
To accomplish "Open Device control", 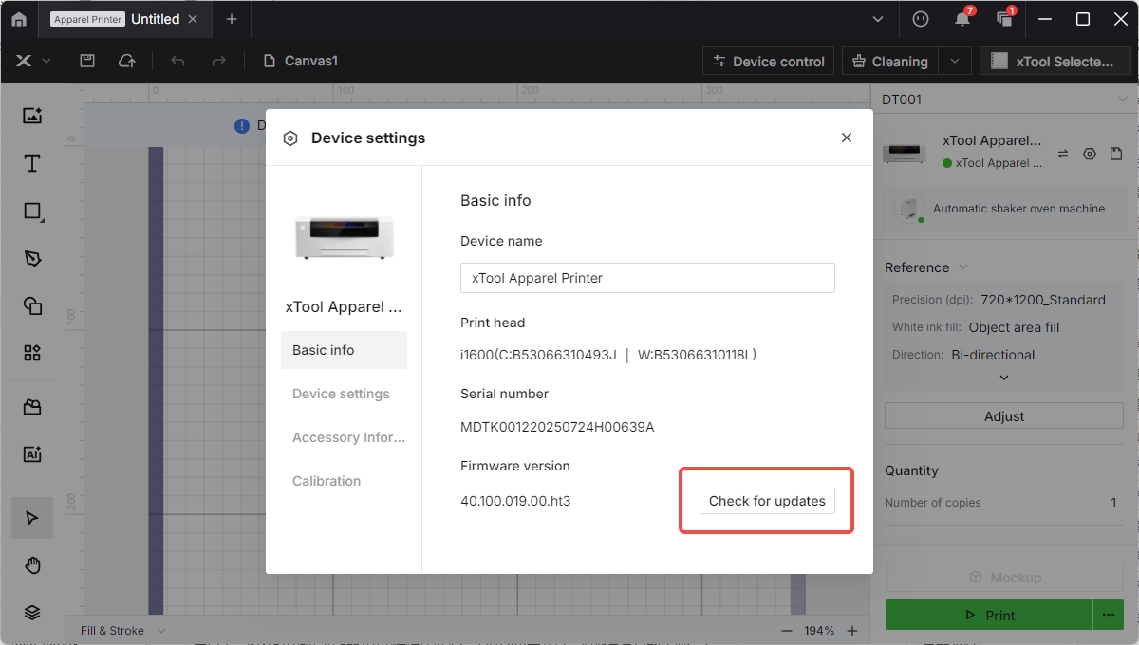I will pos(769,62).
